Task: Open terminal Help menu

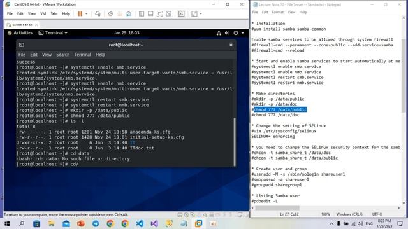Action: tap(100, 55)
